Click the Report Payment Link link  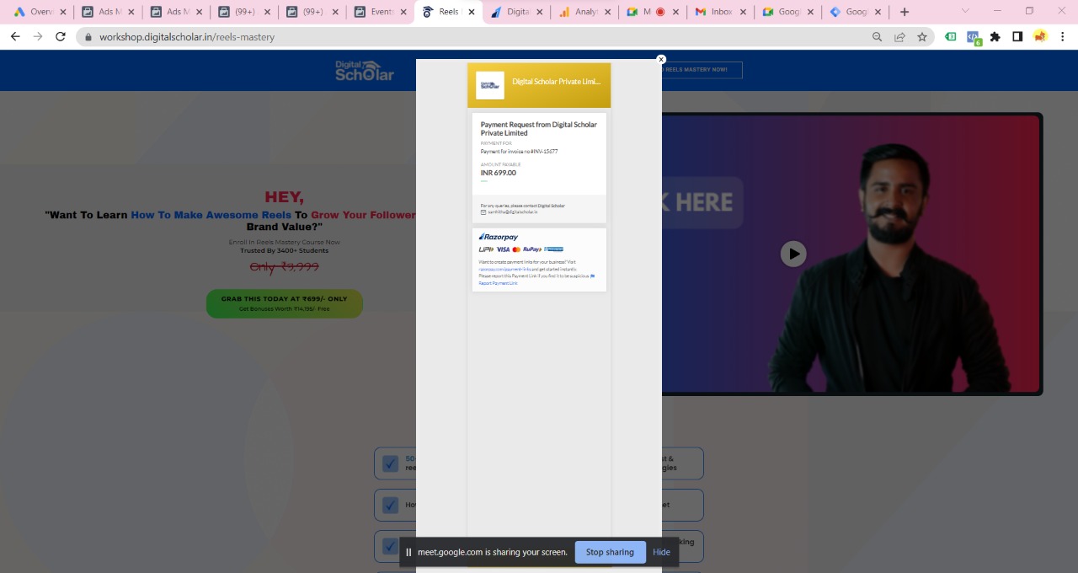(499, 283)
